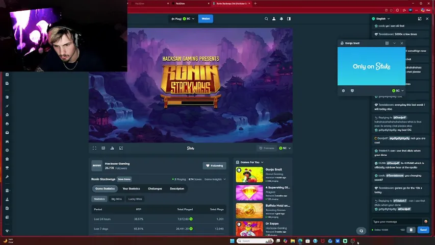Click the Following heart button
This screenshot has height=245, width=435.
pos(215,165)
